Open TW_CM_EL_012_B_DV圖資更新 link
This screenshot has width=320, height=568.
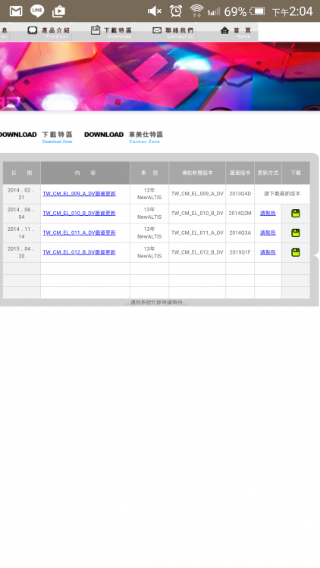tap(79, 252)
